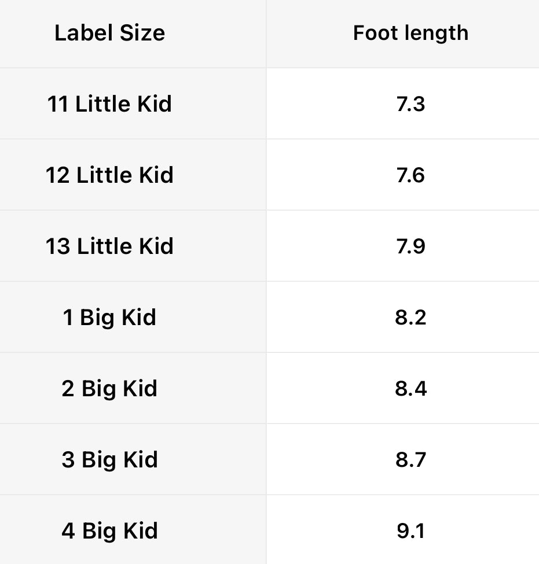This screenshot has height=564, width=539.
Task: Click the 8.7 foot length value
Action: [410, 460]
